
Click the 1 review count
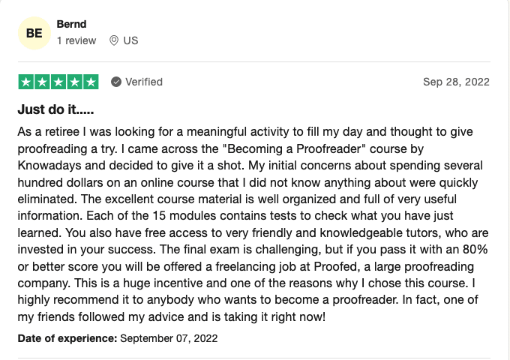(x=76, y=40)
